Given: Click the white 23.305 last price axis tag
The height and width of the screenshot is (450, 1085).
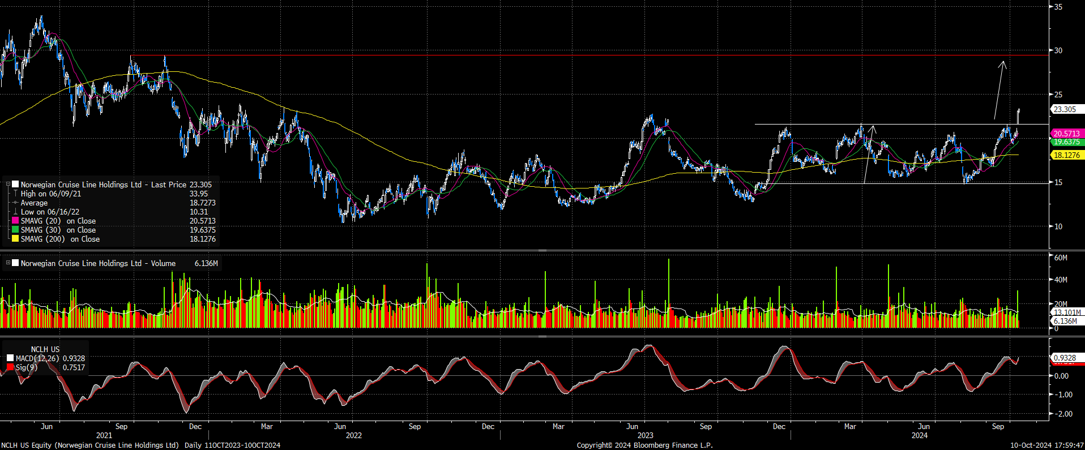Looking at the screenshot, I should pyautogui.click(x=1067, y=109).
